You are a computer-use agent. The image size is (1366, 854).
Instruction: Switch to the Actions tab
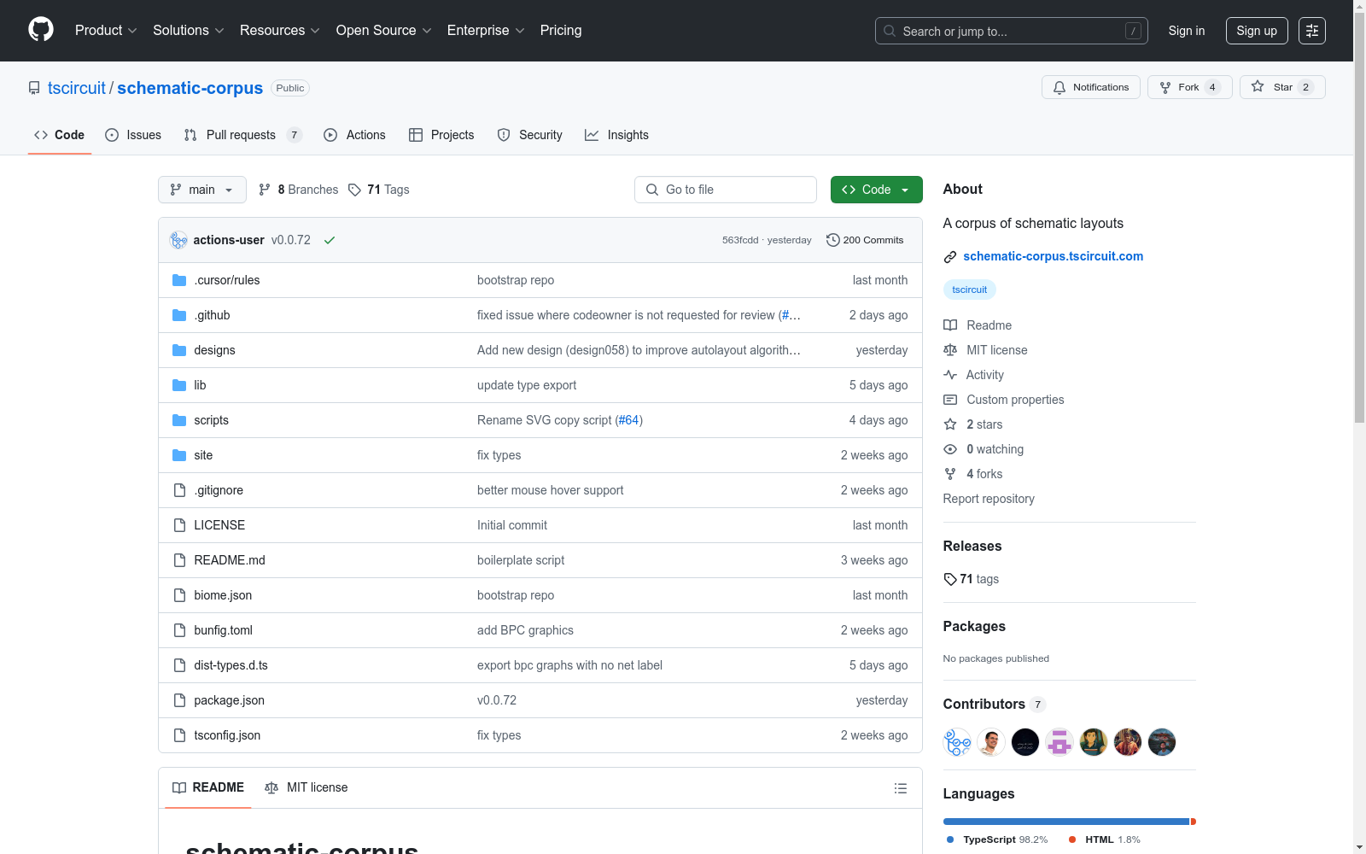click(x=354, y=135)
